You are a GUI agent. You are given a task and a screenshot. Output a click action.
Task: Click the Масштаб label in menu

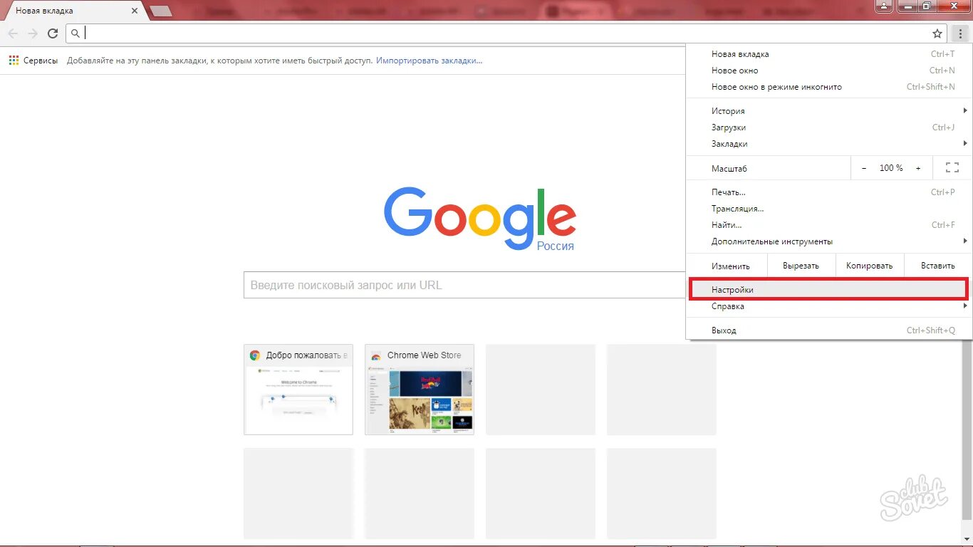pyautogui.click(x=729, y=169)
